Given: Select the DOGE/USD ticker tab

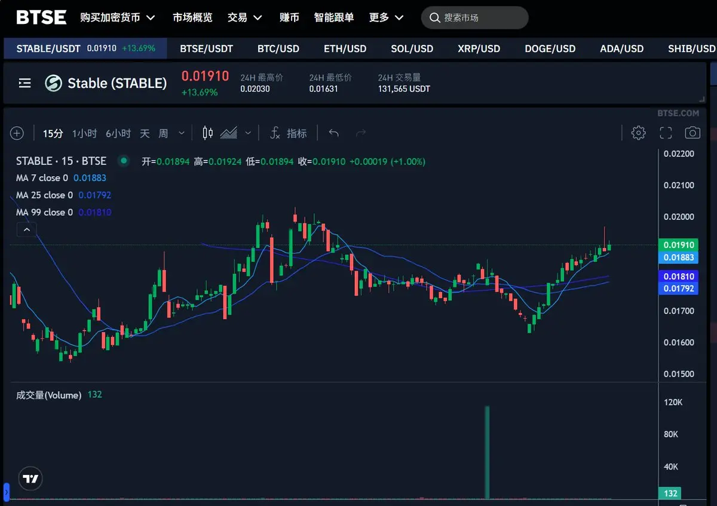Looking at the screenshot, I should 550,48.
